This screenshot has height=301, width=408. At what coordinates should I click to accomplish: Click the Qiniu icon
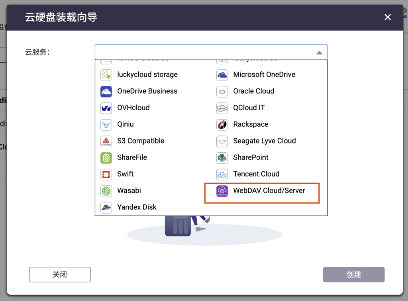tap(106, 125)
